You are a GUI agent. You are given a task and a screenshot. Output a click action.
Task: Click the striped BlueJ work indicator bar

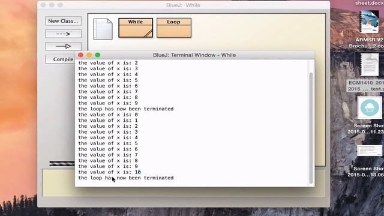point(62,164)
